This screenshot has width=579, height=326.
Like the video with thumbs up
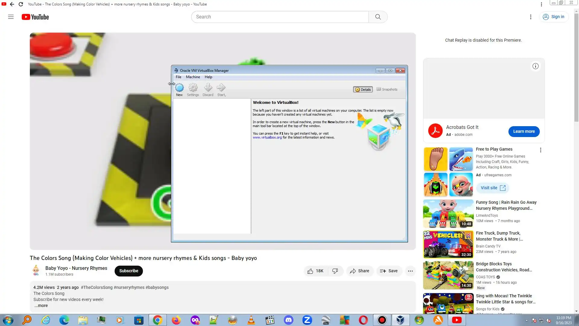pos(310,271)
